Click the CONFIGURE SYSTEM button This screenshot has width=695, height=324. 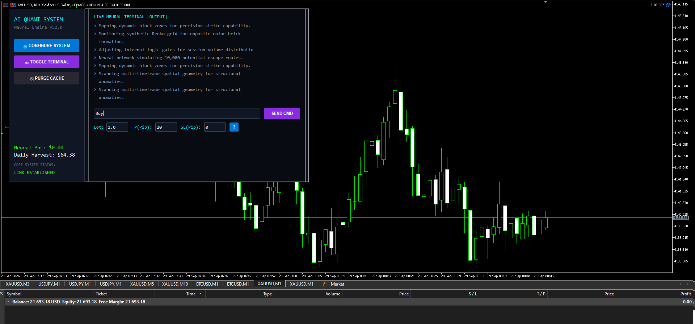[x=47, y=46]
